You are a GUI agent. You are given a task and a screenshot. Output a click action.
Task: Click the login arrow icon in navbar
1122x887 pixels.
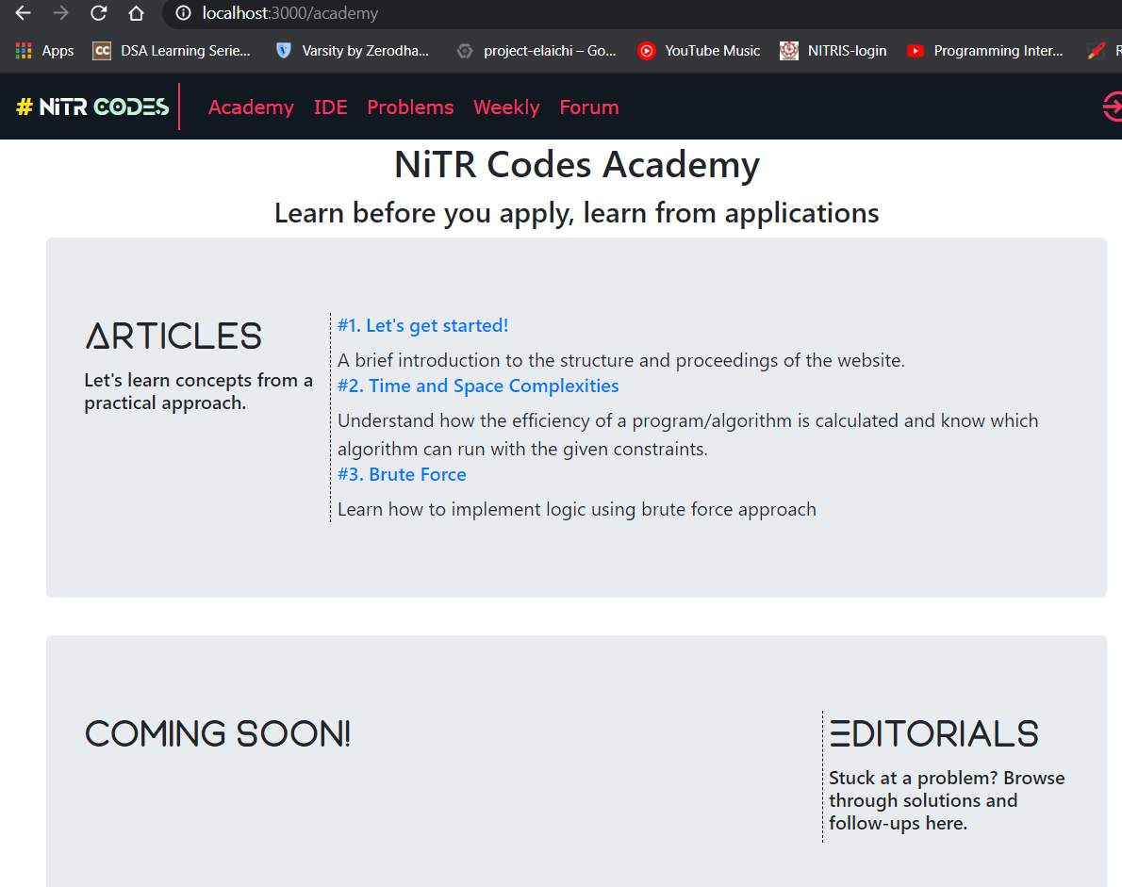tap(1112, 107)
